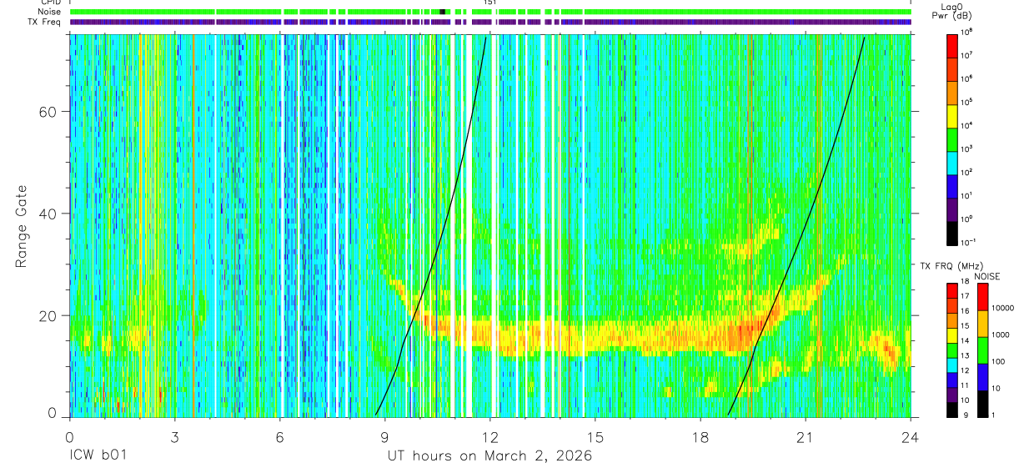1024x473 pixels.
Task: Click the x-axis tick label 24
Action: point(911,437)
